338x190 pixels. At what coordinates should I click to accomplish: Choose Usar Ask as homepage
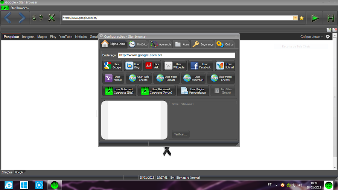[152, 66]
